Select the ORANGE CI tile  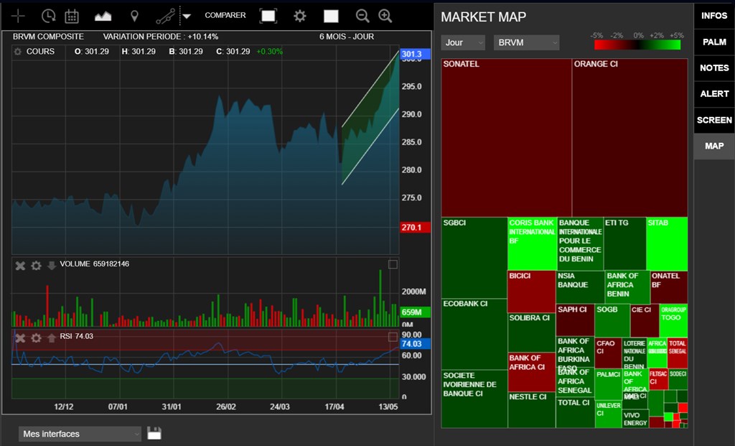[x=630, y=137]
